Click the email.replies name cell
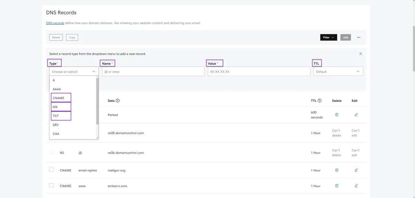Viewport: 415px width, 198px height. click(88, 170)
